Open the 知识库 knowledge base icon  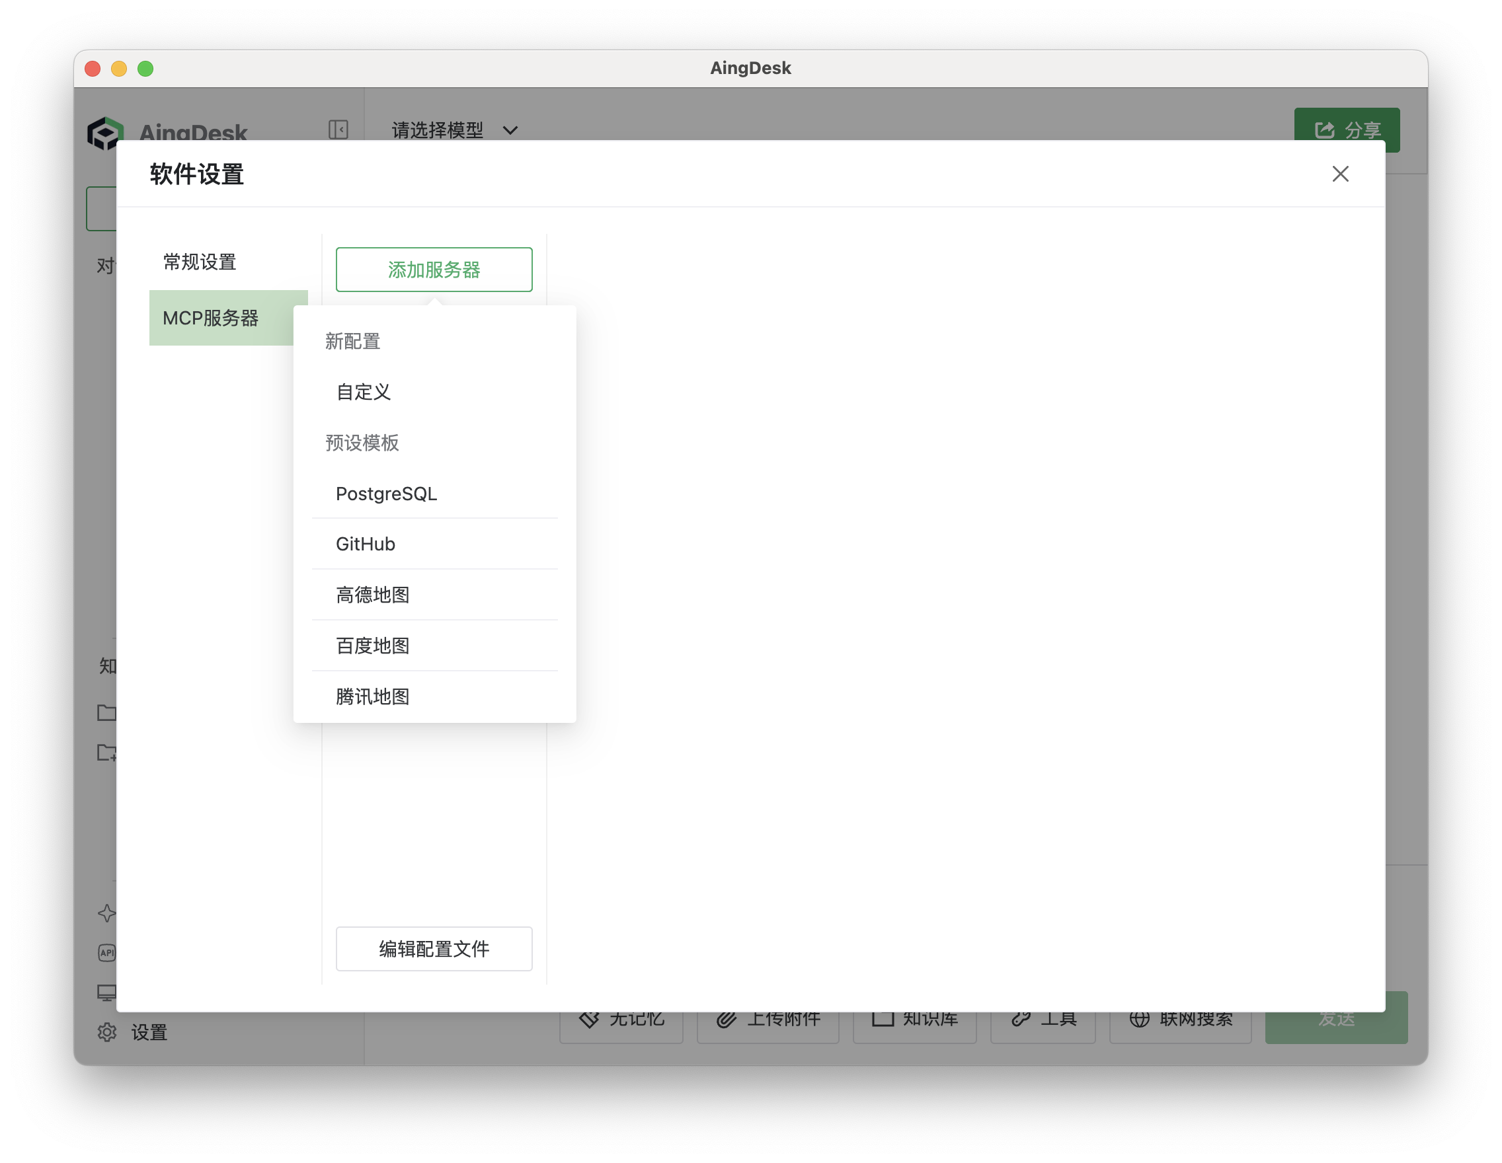tap(883, 1020)
